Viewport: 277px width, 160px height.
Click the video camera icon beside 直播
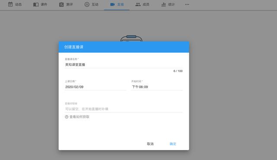(113, 5)
